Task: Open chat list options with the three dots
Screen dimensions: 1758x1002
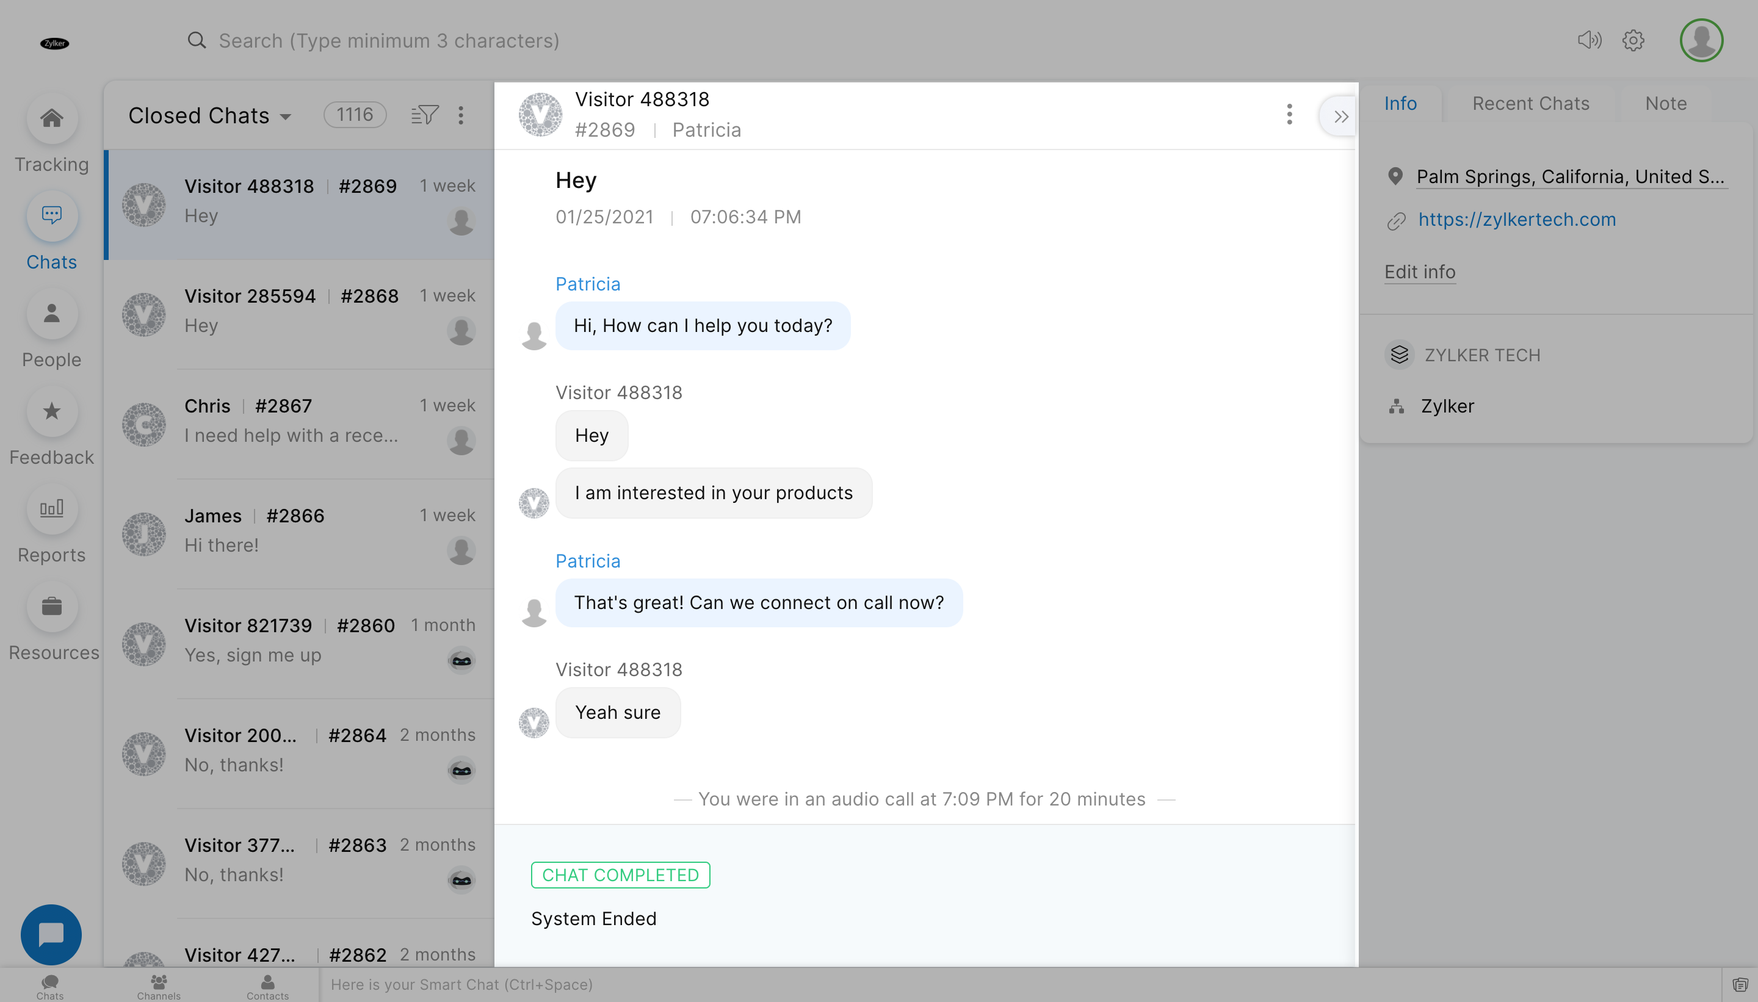Action: pos(460,115)
